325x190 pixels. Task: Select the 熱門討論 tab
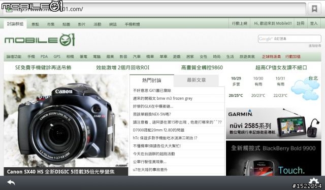(152, 80)
